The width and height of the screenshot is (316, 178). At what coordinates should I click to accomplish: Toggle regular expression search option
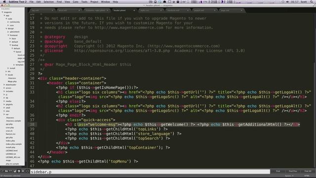2,171
